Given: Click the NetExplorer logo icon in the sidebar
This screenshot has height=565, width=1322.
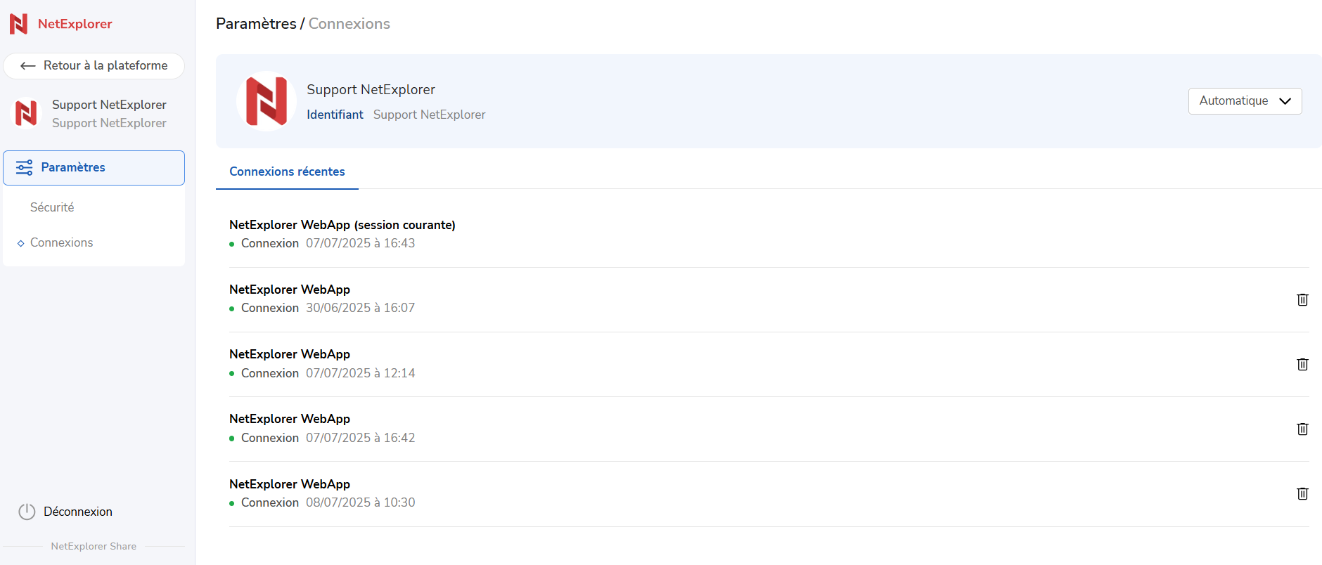Looking at the screenshot, I should pos(18,24).
